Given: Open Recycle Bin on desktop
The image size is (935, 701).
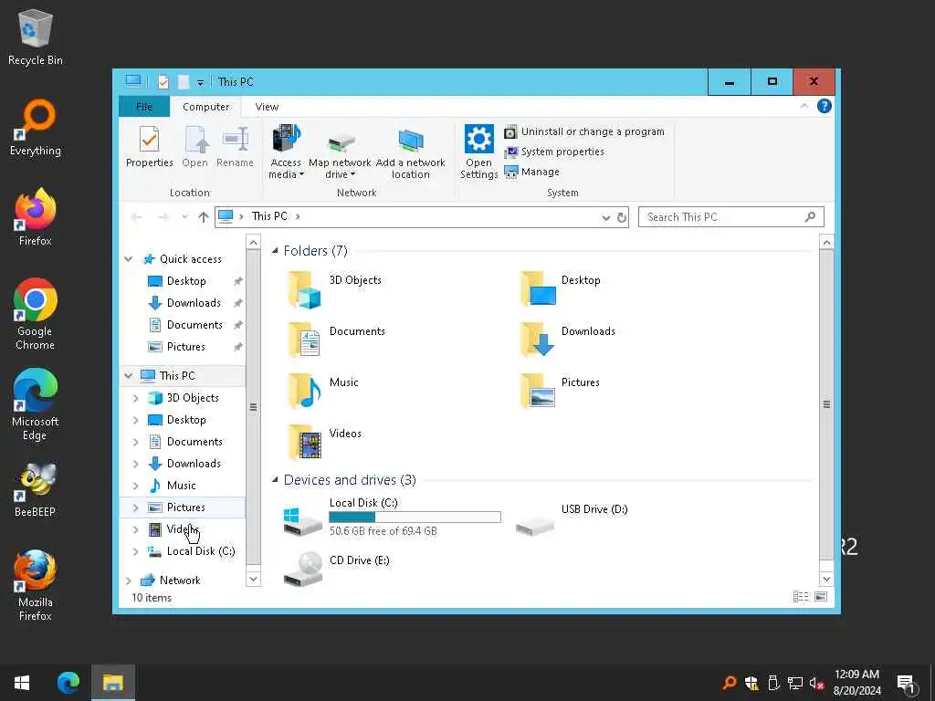Looking at the screenshot, I should coord(36,37).
